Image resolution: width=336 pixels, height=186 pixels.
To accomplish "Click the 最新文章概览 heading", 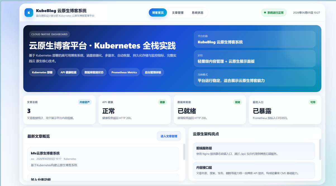I will point(39,136).
